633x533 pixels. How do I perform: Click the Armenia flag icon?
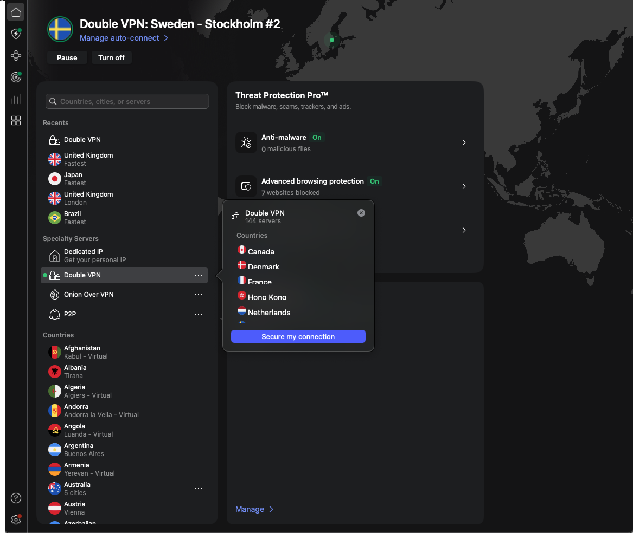click(54, 469)
